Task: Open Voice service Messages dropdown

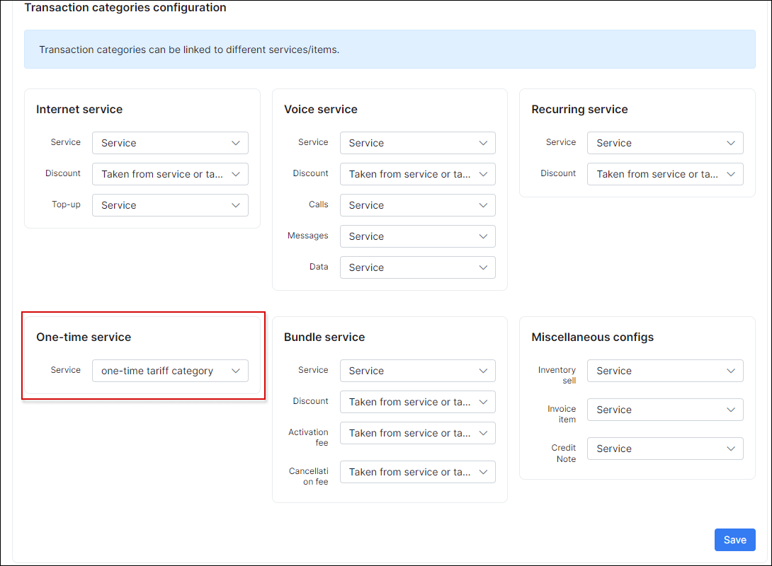Action: click(417, 236)
